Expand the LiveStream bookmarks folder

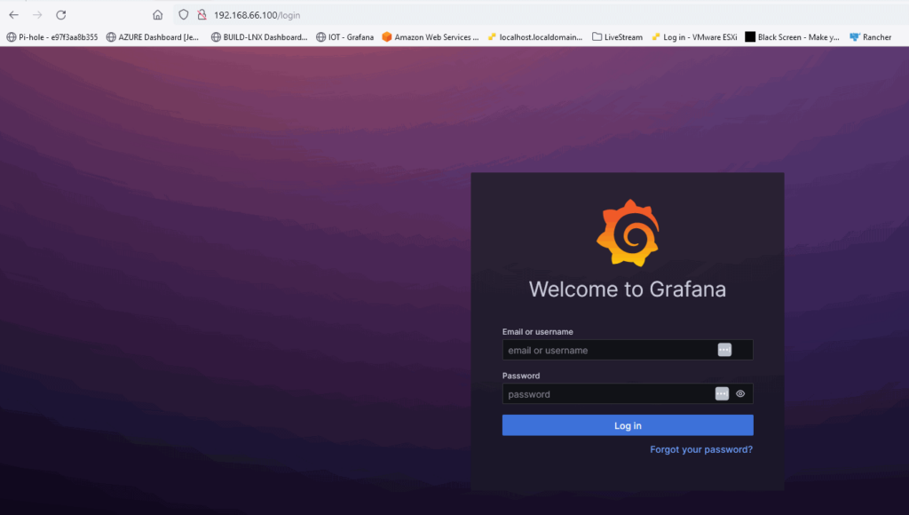(x=618, y=37)
